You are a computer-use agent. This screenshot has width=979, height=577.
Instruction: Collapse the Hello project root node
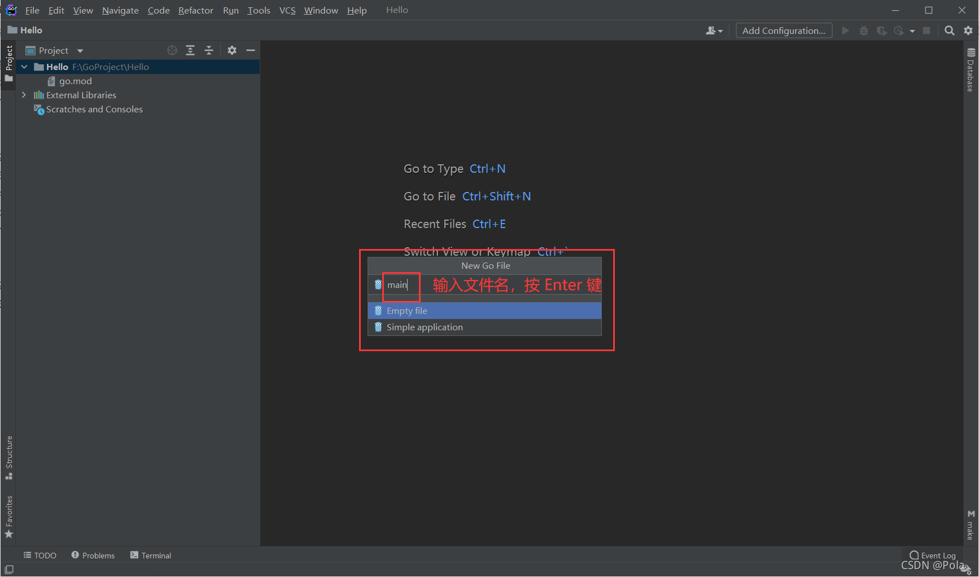pyautogui.click(x=24, y=67)
